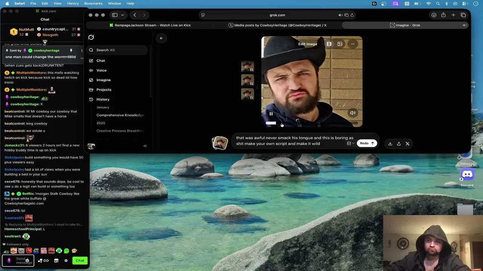
Task: Select the video mode film icon
Action: click(329, 44)
